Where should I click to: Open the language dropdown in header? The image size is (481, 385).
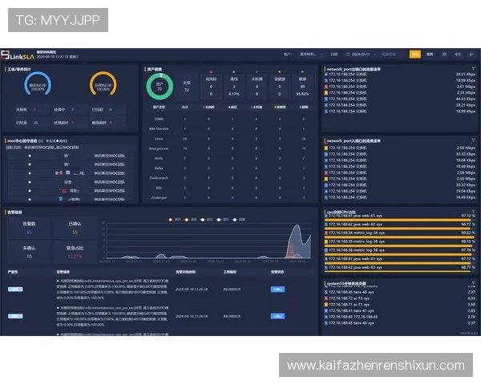(458, 55)
